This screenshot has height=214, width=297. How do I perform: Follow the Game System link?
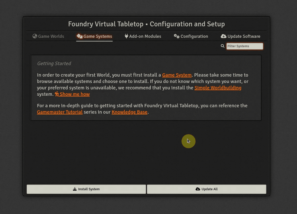(177, 75)
